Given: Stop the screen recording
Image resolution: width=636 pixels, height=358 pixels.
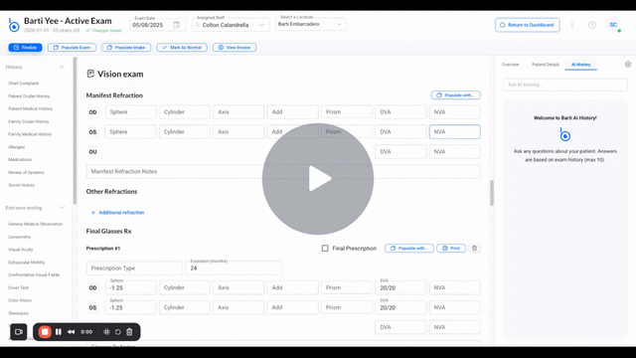Looking at the screenshot, I should 45,331.
